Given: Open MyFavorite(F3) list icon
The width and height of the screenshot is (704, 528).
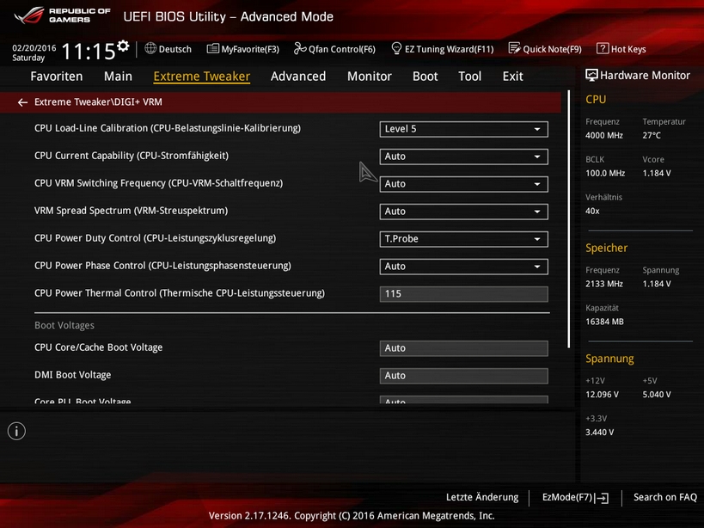Looking at the screenshot, I should pos(213,48).
